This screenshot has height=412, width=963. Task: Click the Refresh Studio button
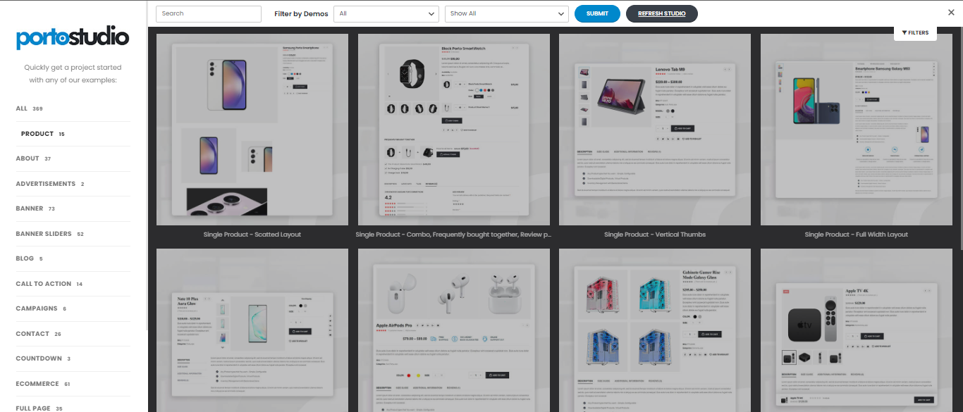pyautogui.click(x=661, y=13)
